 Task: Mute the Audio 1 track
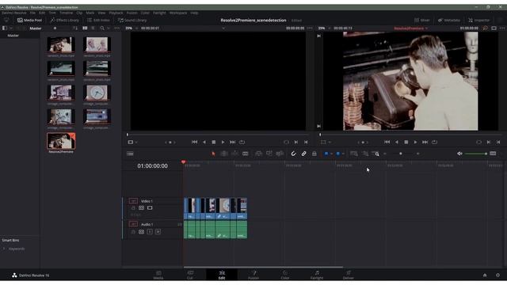pos(158,232)
